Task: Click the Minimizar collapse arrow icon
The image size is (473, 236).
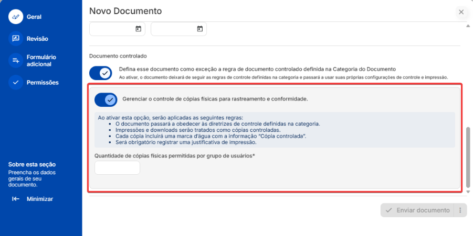Action: pyautogui.click(x=16, y=199)
